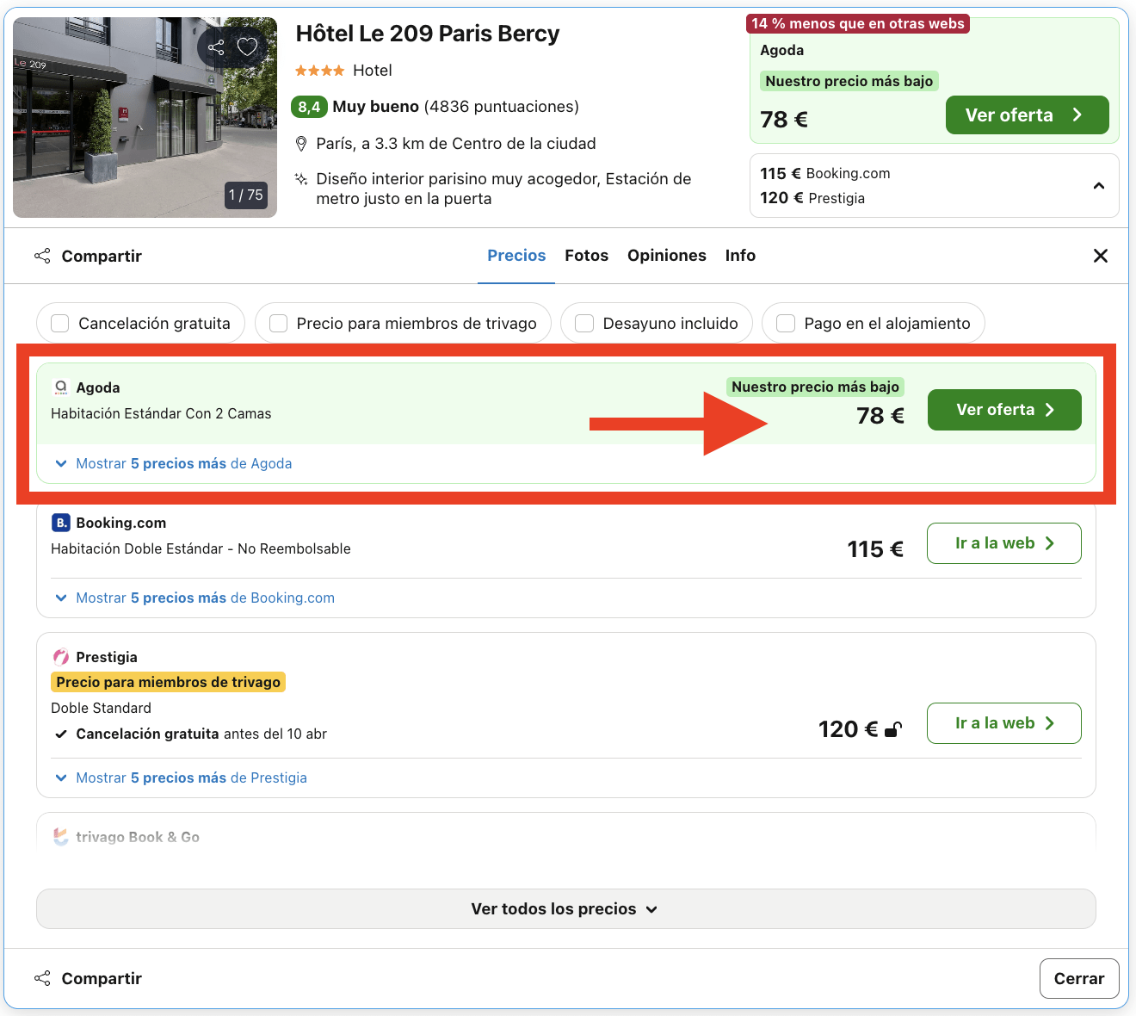Screen dimensions: 1136x1016
Task: Click the 14 % menos que en otras webs badge
Action: (858, 24)
